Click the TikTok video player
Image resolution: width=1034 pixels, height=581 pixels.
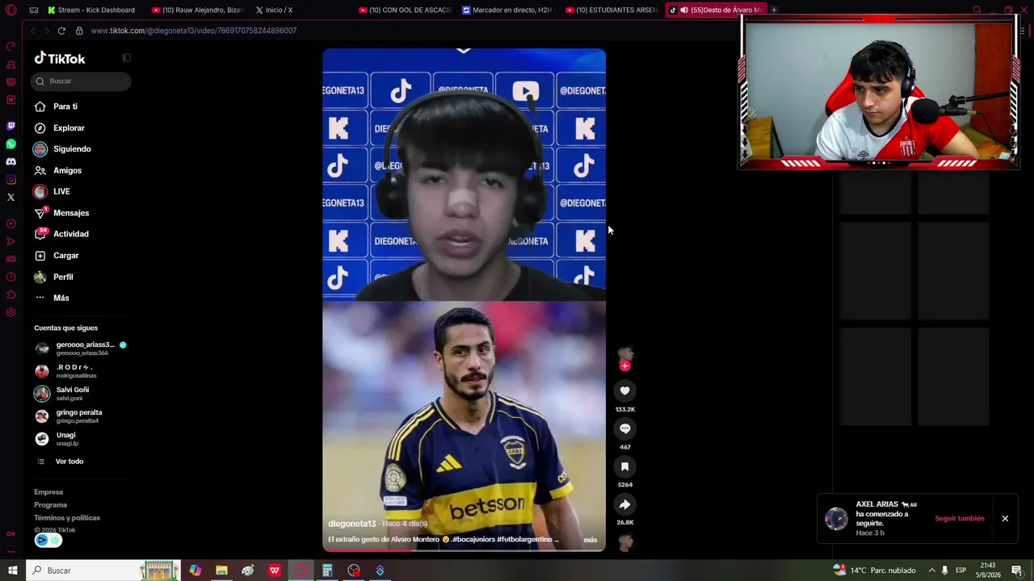tap(464, 299)
